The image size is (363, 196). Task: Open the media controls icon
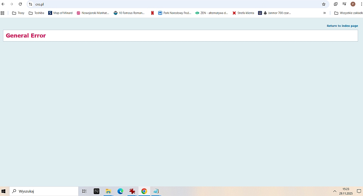[344, 4]
